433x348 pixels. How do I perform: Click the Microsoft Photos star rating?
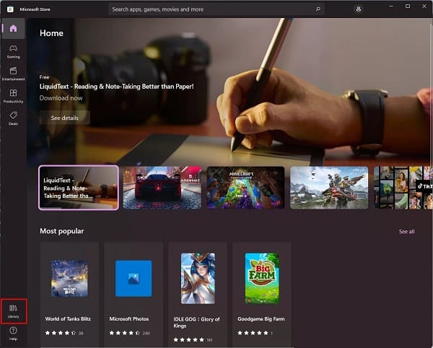(x=125, y=333)
